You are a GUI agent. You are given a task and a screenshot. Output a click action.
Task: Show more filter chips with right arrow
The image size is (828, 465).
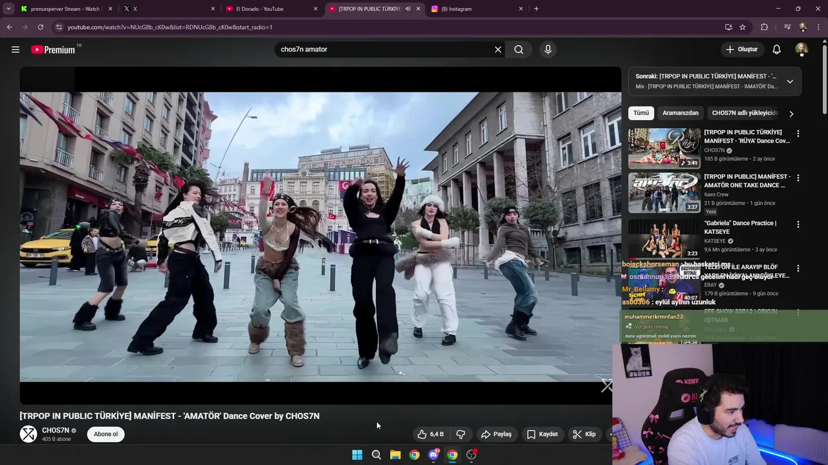point(791,114)
